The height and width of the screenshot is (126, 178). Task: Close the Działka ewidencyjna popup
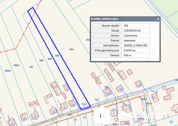[158, 19]
